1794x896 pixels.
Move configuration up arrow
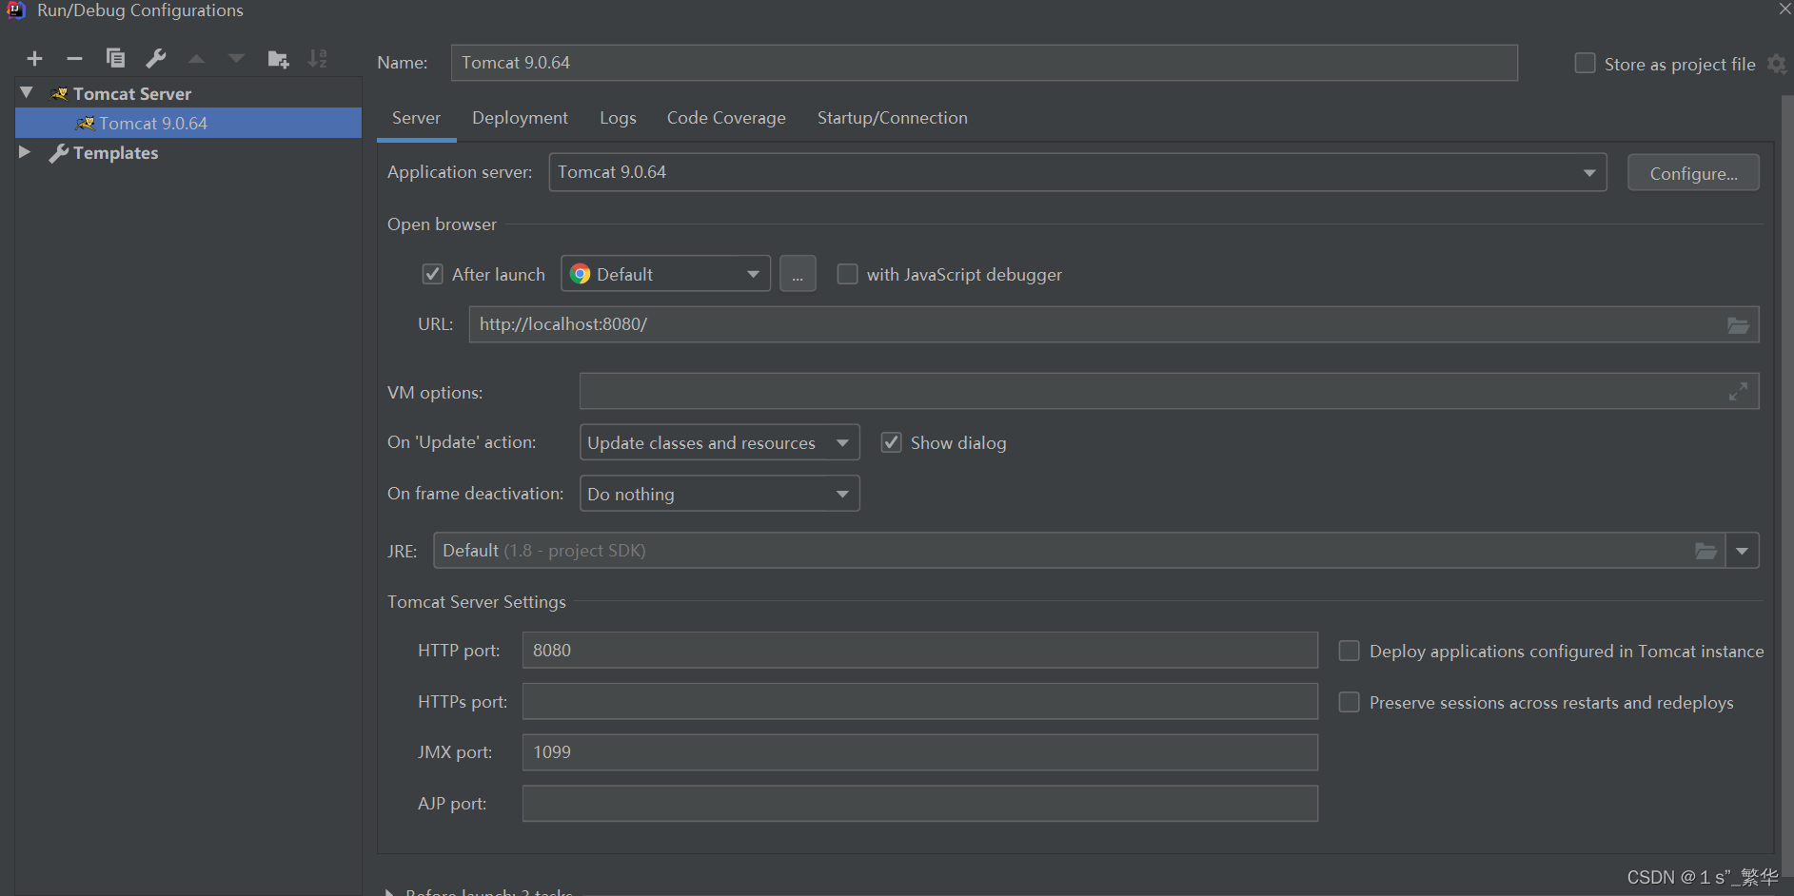(x=196, y=59)
